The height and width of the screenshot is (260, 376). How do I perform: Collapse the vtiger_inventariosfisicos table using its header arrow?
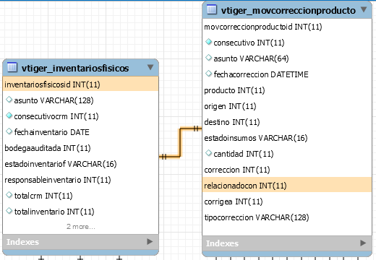coord(150,67)
